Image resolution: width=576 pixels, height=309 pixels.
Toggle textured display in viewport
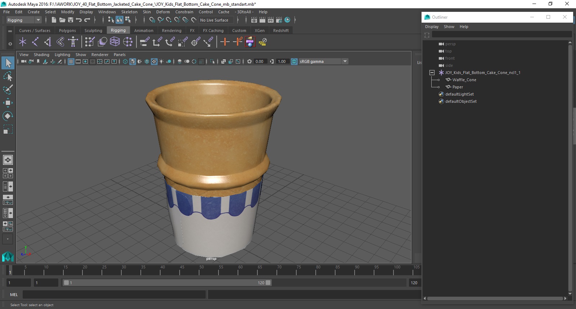point(154,61)
